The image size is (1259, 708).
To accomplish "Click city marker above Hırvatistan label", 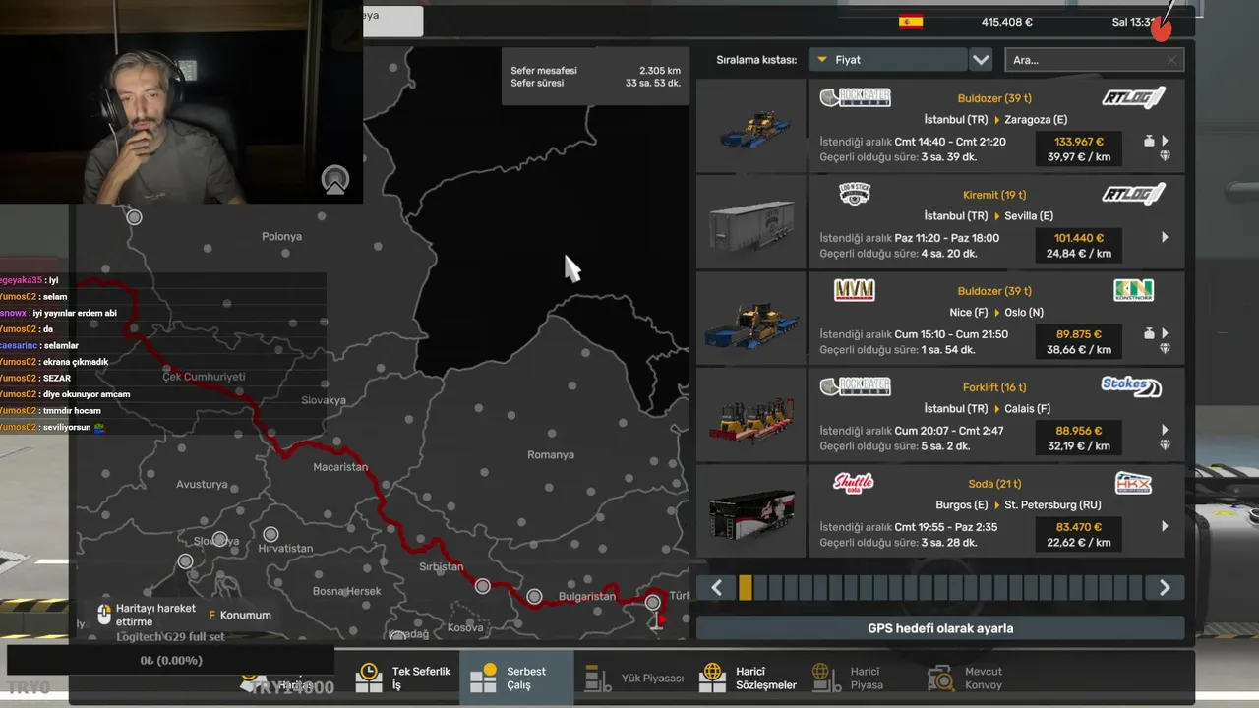I will coord(270,534).
